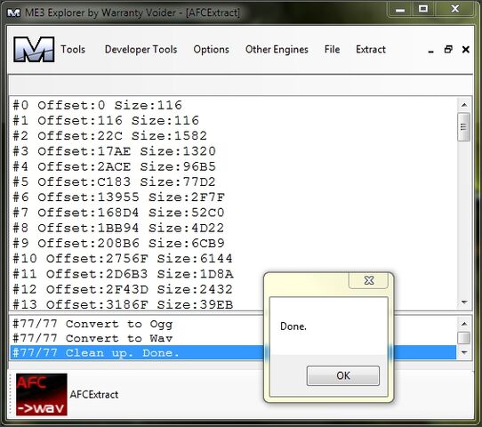Click the AFCExtract label in bottom bar
The image size is (482, 427).
pos(94,394)
